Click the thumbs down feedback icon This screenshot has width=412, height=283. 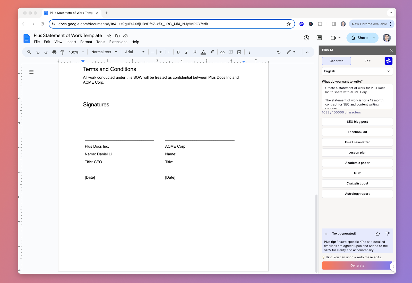click(388, 234)
